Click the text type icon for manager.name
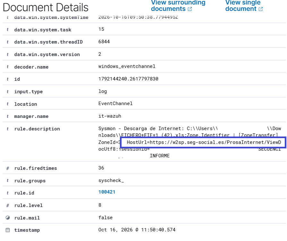Viewport: 287px width, 241px height. 7,116
